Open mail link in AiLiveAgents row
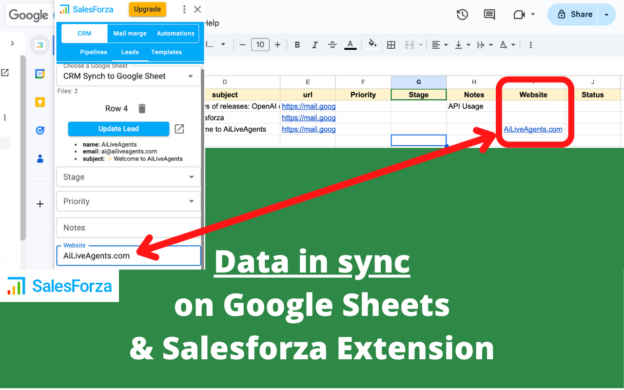The width and height of the screenshot is (624, 390). tap(309, 129)
